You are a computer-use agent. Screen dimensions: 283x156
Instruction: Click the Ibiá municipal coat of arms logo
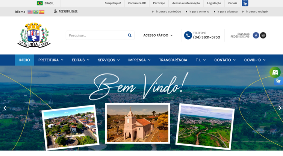click(34, 35)
